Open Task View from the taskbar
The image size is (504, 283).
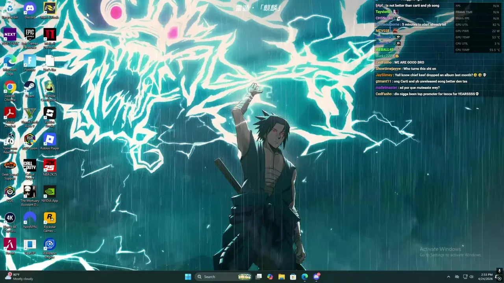pos(259,277)
